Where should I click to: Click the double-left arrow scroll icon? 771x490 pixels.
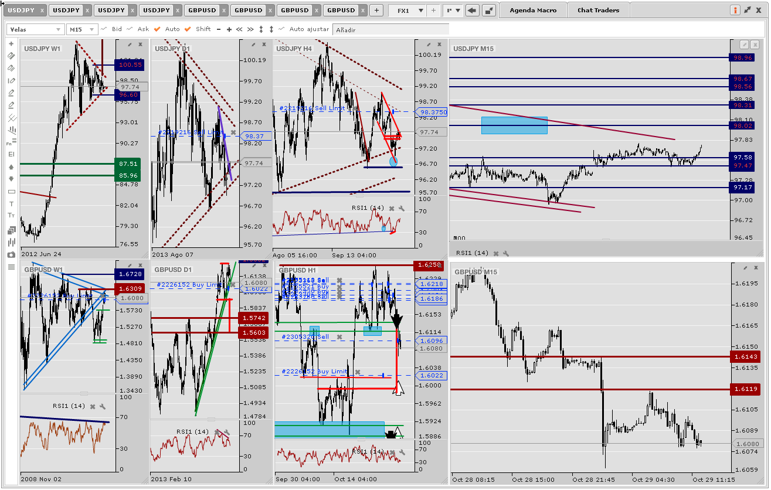click(239, 29)
